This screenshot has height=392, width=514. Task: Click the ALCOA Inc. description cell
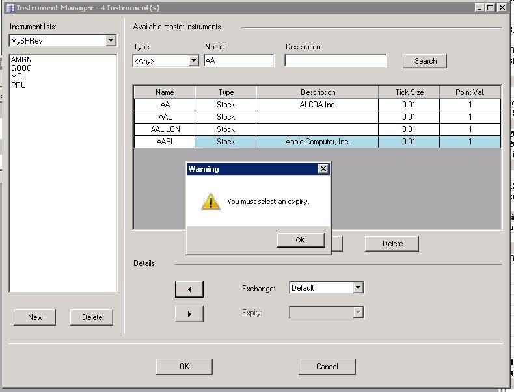click(318, 105)
